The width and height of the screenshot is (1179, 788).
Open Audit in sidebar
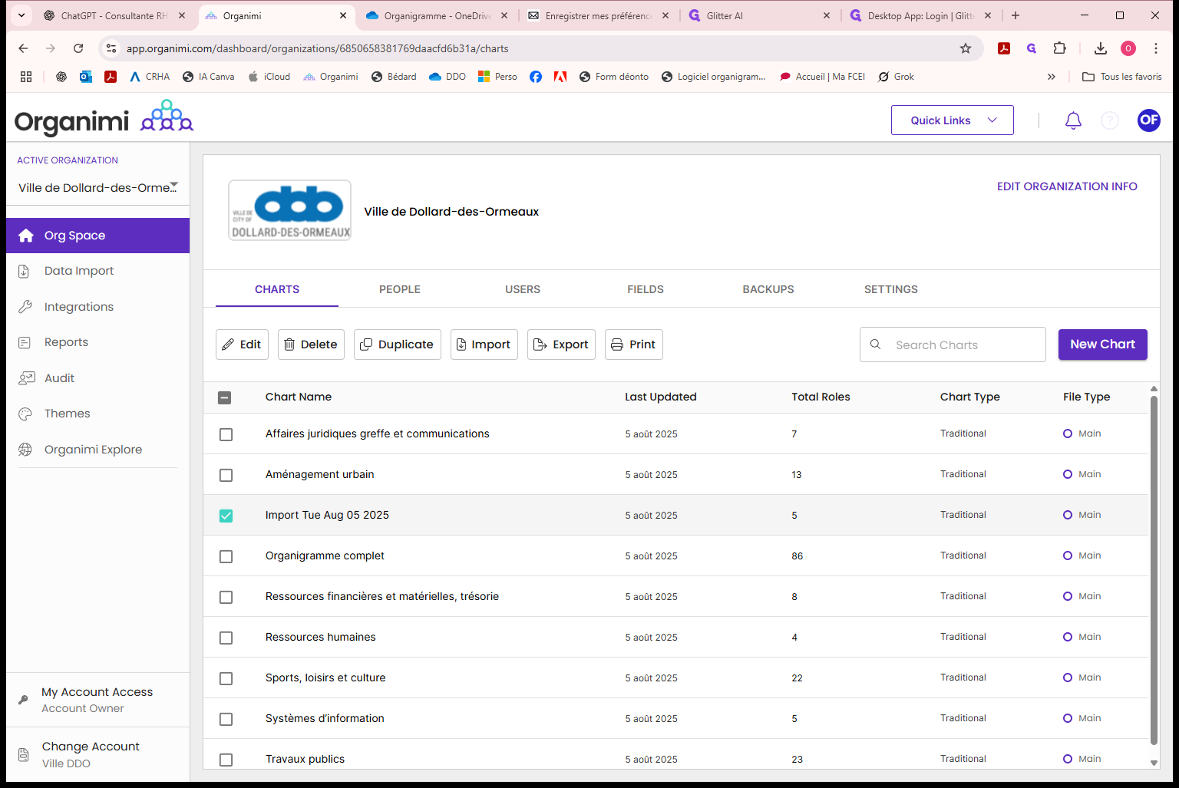click(x=98, y=378)
